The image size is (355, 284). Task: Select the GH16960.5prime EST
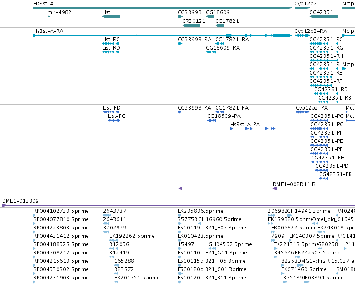tap(199, 224)
